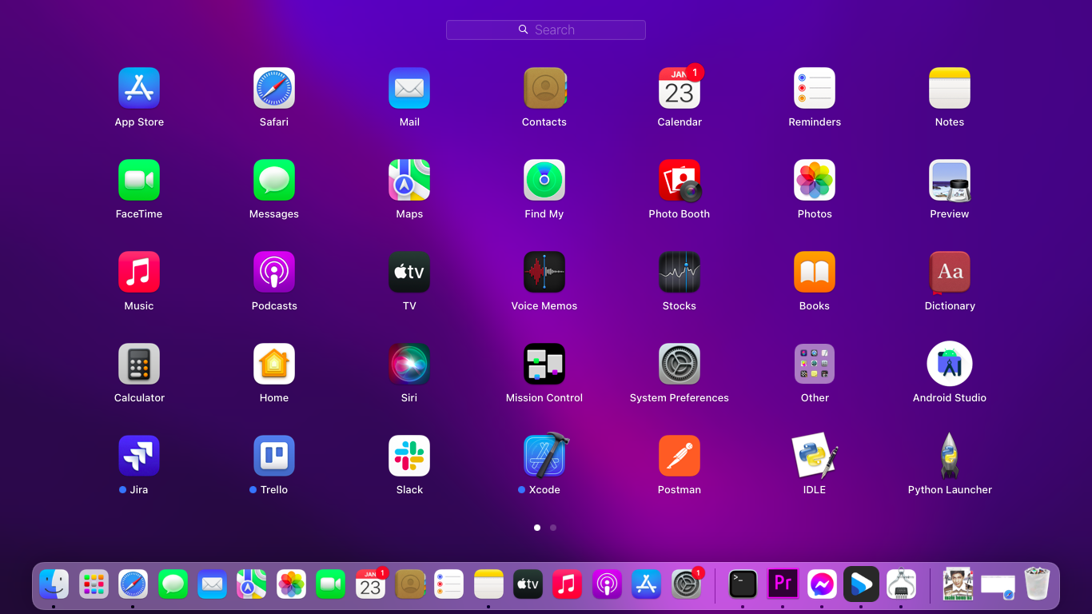This screenshot has height=614, width=1092.
Task: Open Apple TV from the Dock
Action: pos(528,584)
